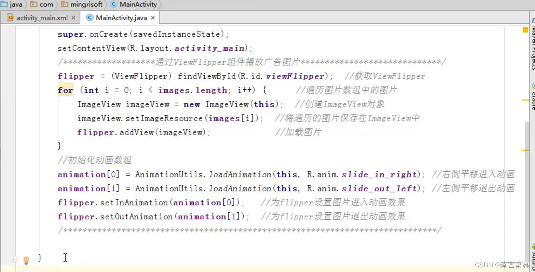Click the animation[0] assignment
Viewport: 535px width, 272px height.
pyautogui.click(x=242, y=174)
